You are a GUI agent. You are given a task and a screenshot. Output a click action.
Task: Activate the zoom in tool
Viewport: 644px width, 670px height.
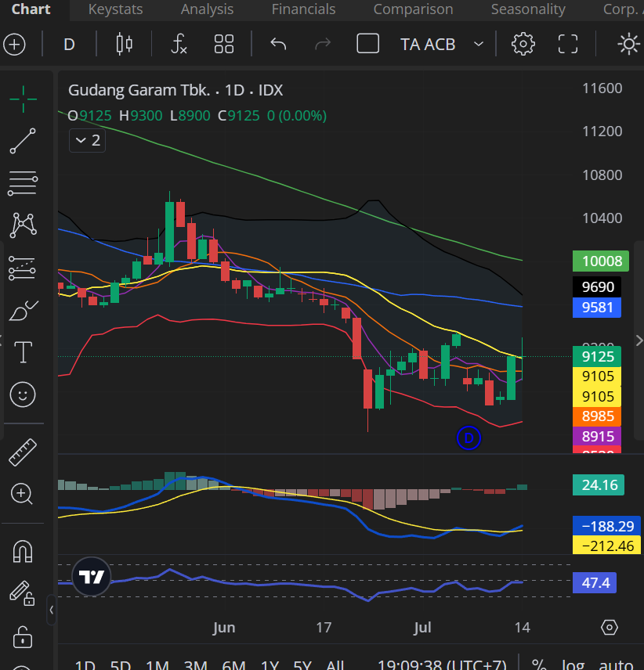(22, 494)
